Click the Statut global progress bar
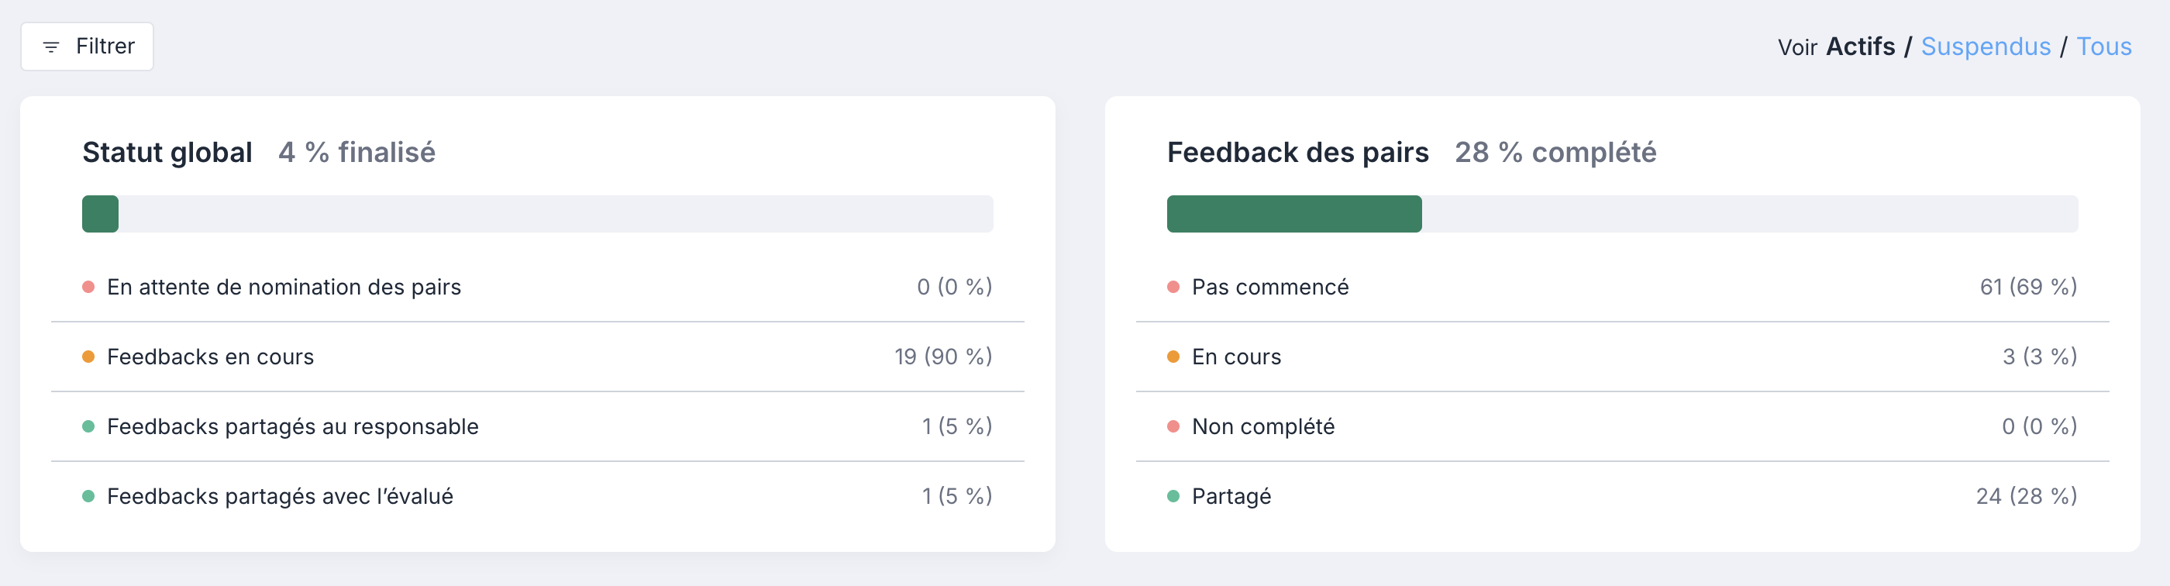This screenshot has height=586, width=2170. pos(537,214)
